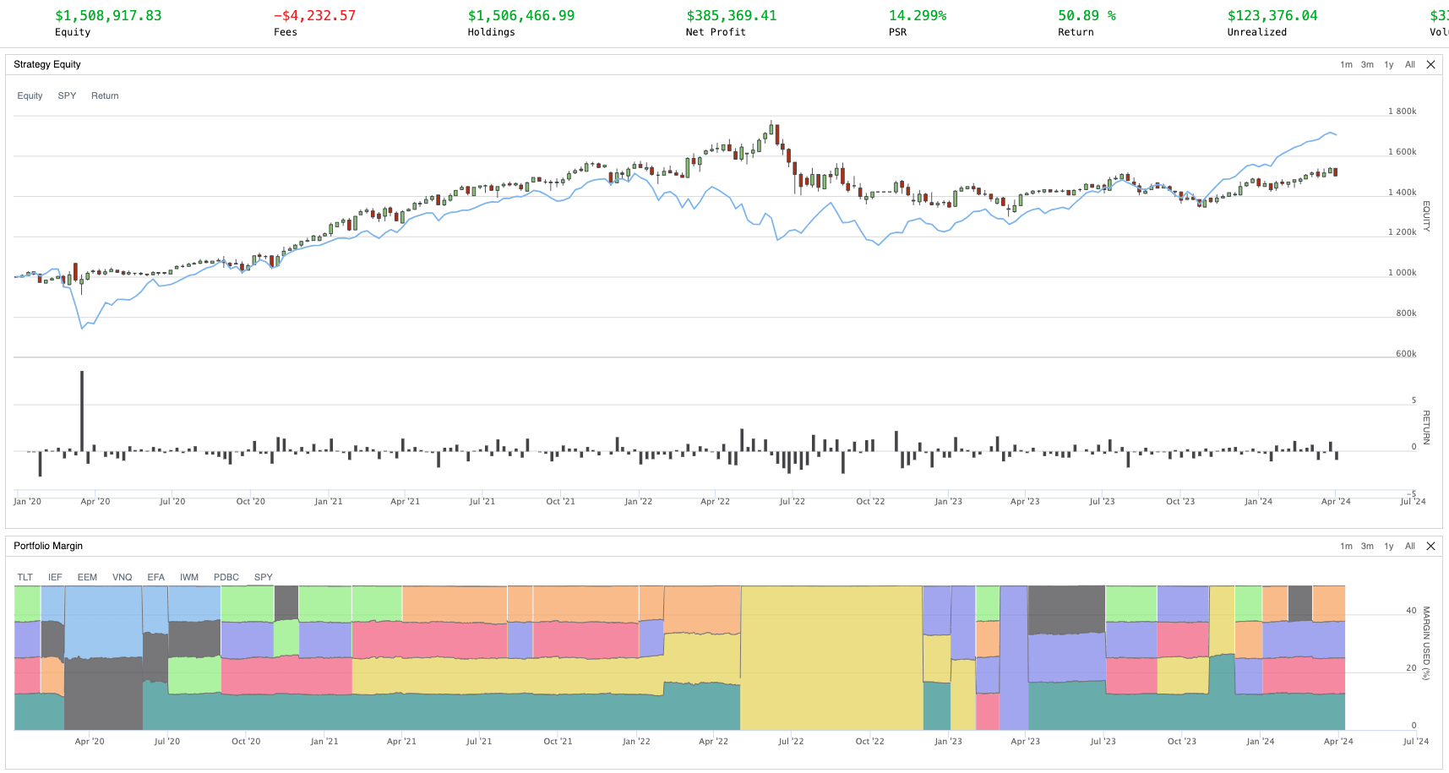Close the Portfolio Margin chart panel
The width and height of the screenshot is (1449, 773).
(x=1430, y=547)
